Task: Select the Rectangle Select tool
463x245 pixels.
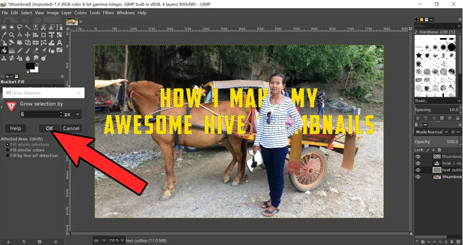Action: pos(4,27)
